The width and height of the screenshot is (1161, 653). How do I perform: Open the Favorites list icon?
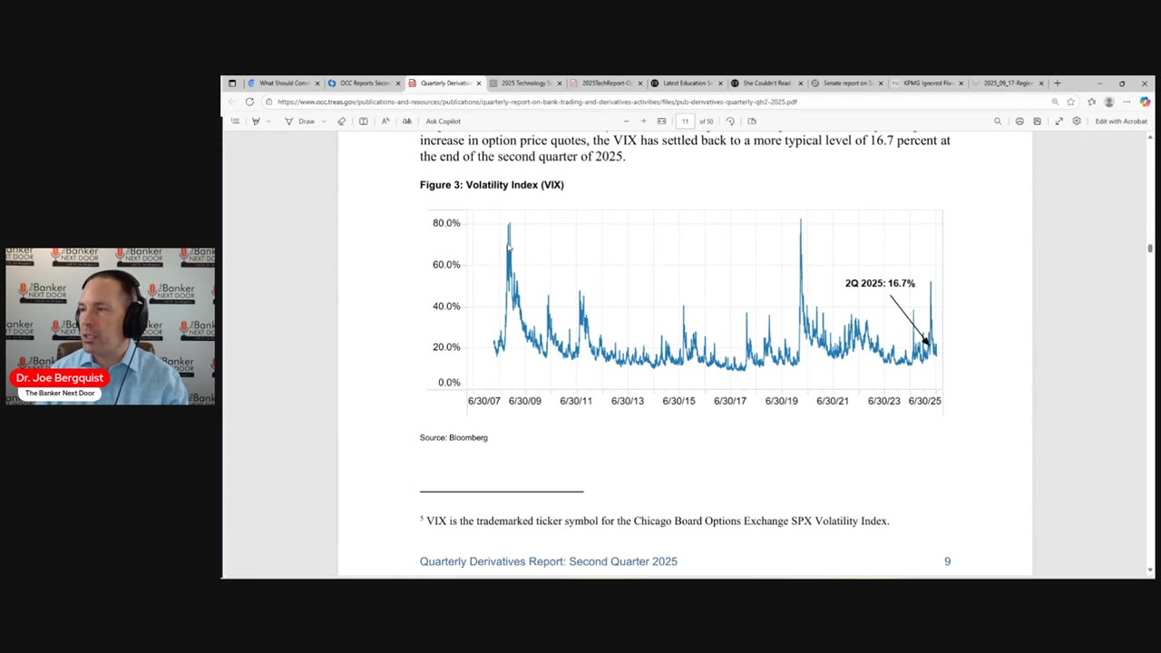[1091, 102]
